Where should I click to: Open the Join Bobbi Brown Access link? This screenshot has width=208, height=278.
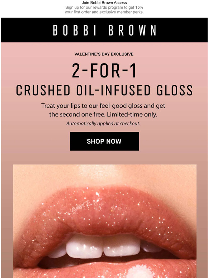104,3
